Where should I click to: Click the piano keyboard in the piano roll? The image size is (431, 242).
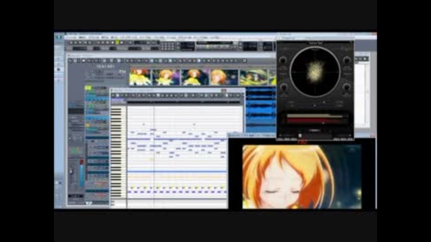coord(119,152)
